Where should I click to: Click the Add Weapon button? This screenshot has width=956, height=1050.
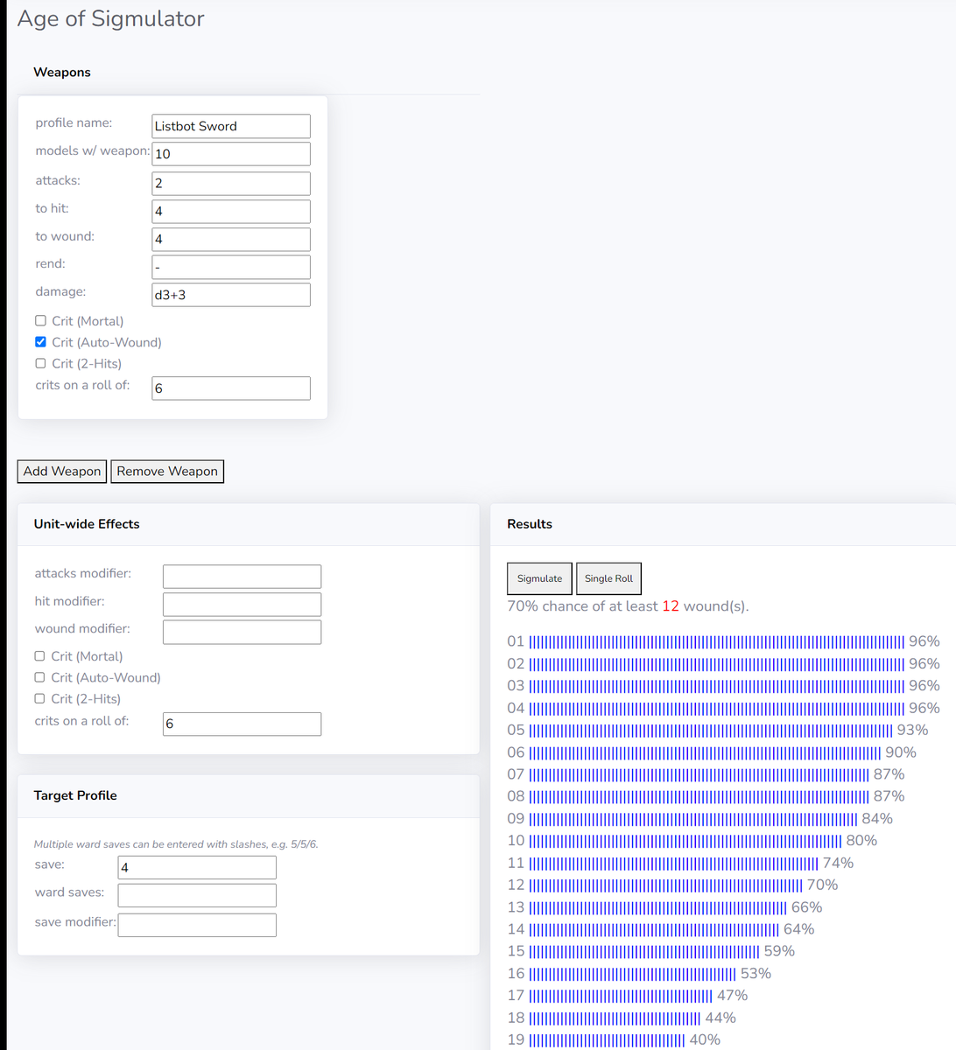[x=62, y=471]
